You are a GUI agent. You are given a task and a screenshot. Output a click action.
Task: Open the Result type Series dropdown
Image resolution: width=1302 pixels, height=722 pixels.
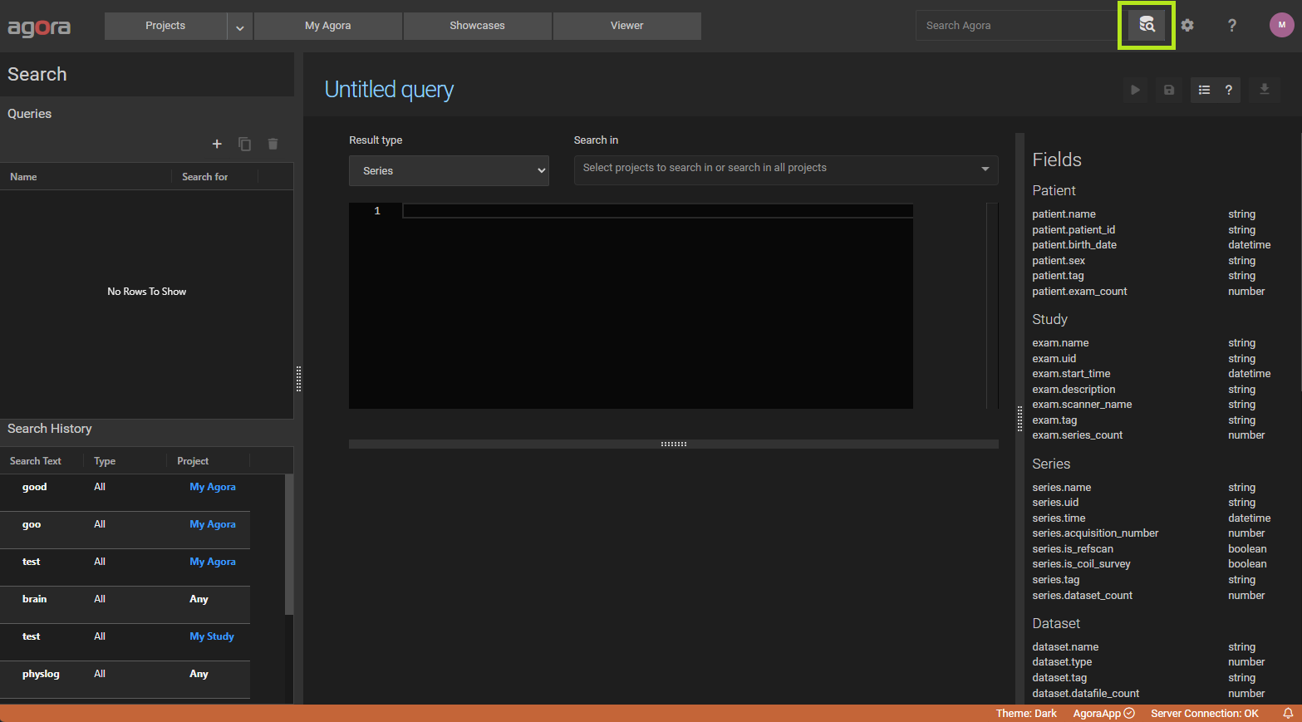[449, 170]
